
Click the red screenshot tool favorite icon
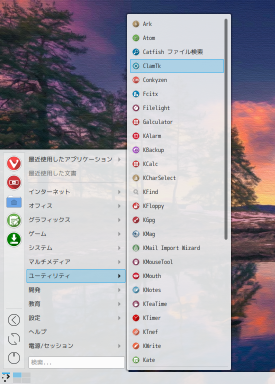coord(14,182)
